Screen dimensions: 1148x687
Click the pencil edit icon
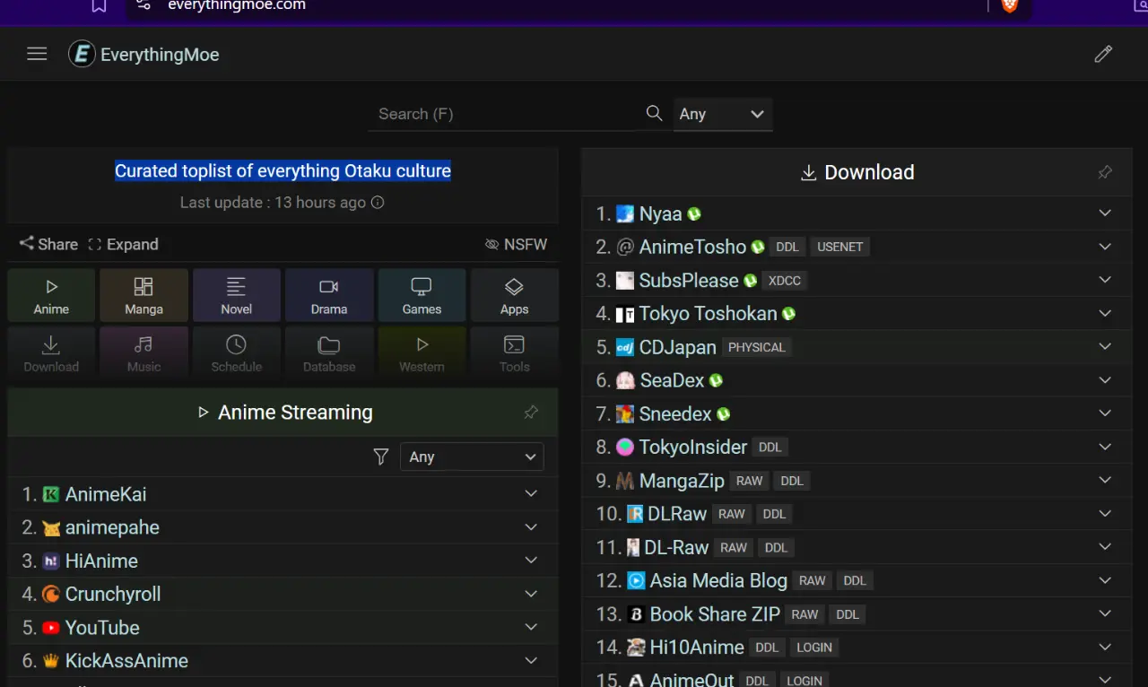tap(1103, 54)
